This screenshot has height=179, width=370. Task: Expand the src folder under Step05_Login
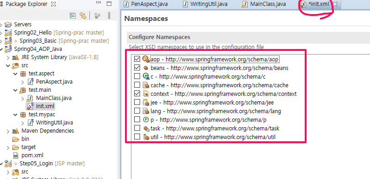(8, 172)
